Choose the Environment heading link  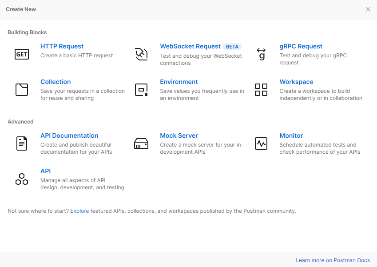pos(179,82)
